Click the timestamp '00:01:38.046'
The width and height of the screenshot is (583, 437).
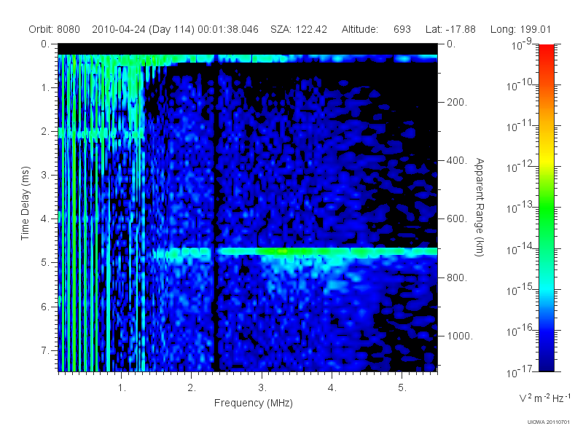coord(228,29)
